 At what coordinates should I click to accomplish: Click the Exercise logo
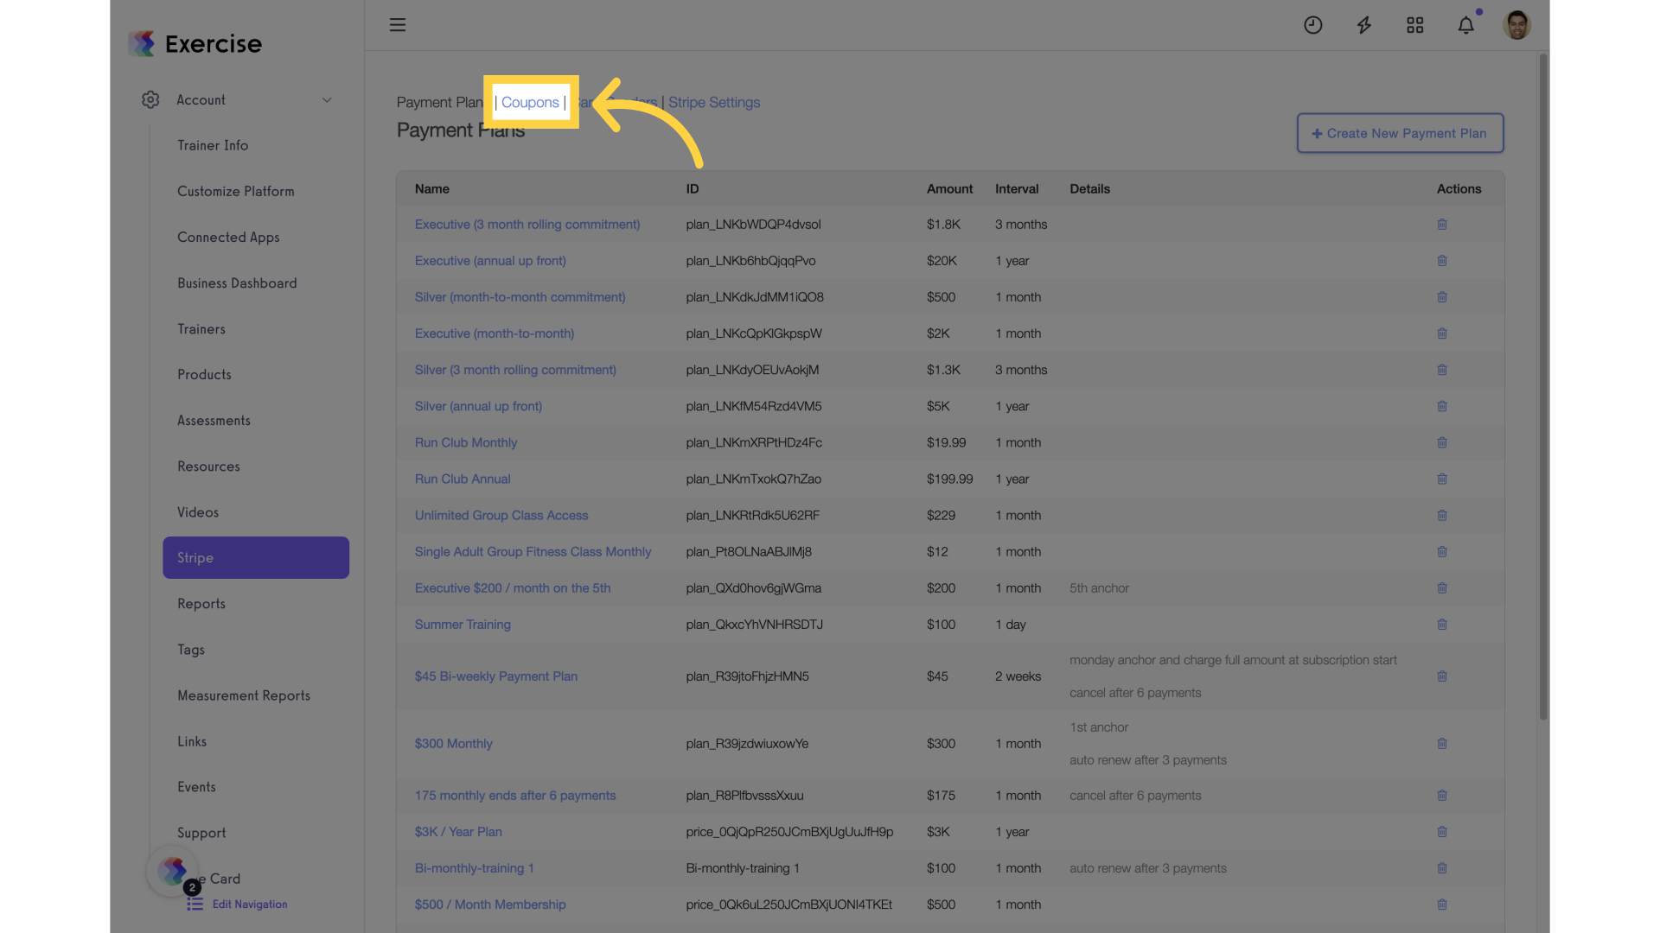pyautogui.click(x=195, y=43)
